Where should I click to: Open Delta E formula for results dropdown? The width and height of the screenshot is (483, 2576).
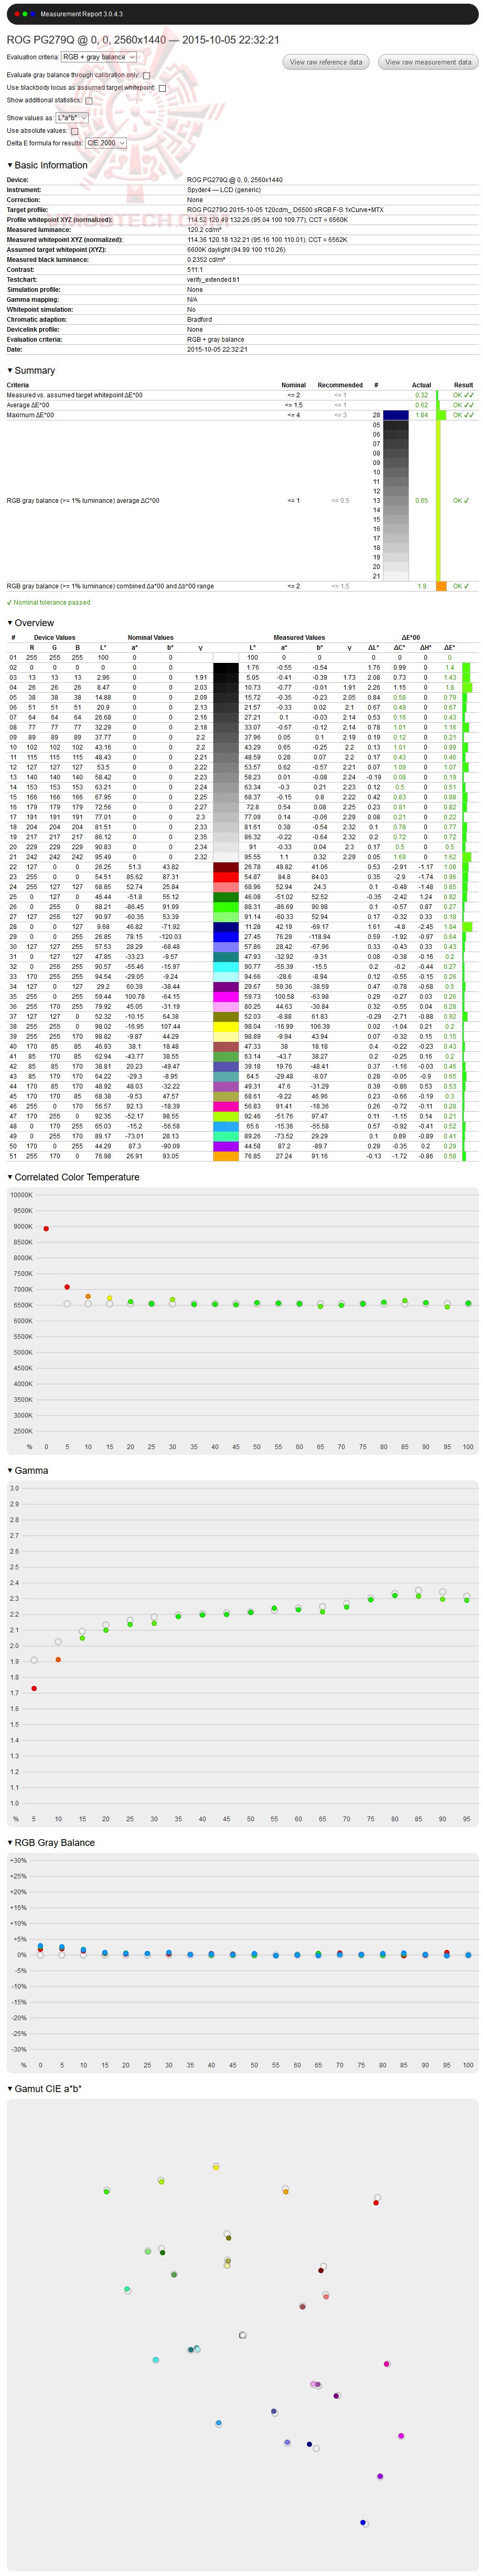coord(106,143)
